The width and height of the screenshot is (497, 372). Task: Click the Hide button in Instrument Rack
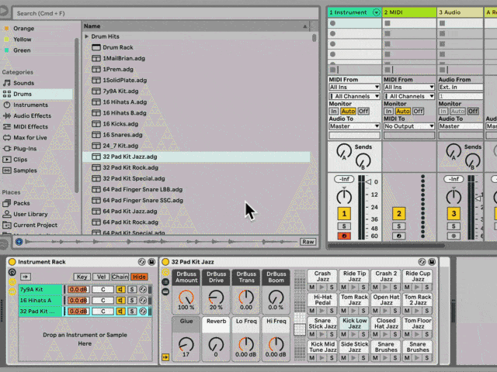pyautogui.click(x=139, y=277)
